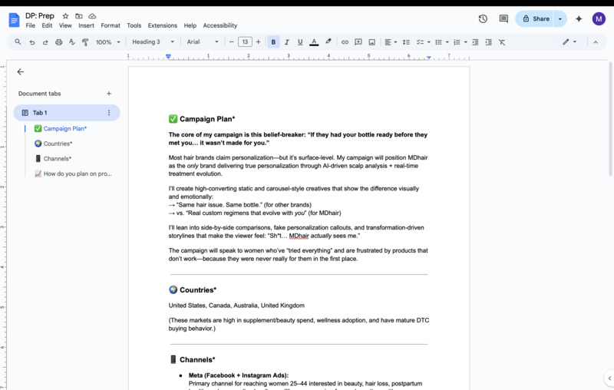
Task: Click the move to folder icon
Action: point(79,16)
